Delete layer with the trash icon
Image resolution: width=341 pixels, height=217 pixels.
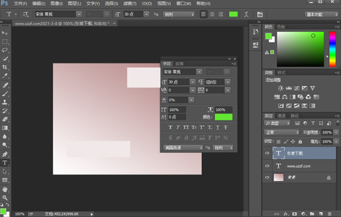[330, 214]
